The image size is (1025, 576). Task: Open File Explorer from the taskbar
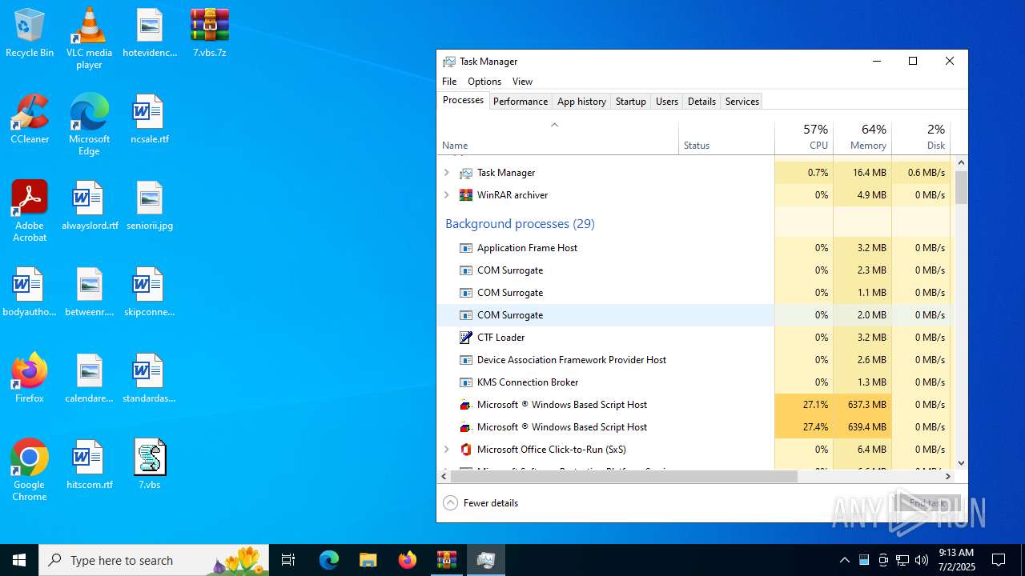[368, 560]
